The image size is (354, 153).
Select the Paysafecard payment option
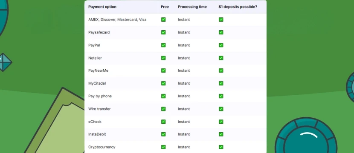click(x=99, y=32)
